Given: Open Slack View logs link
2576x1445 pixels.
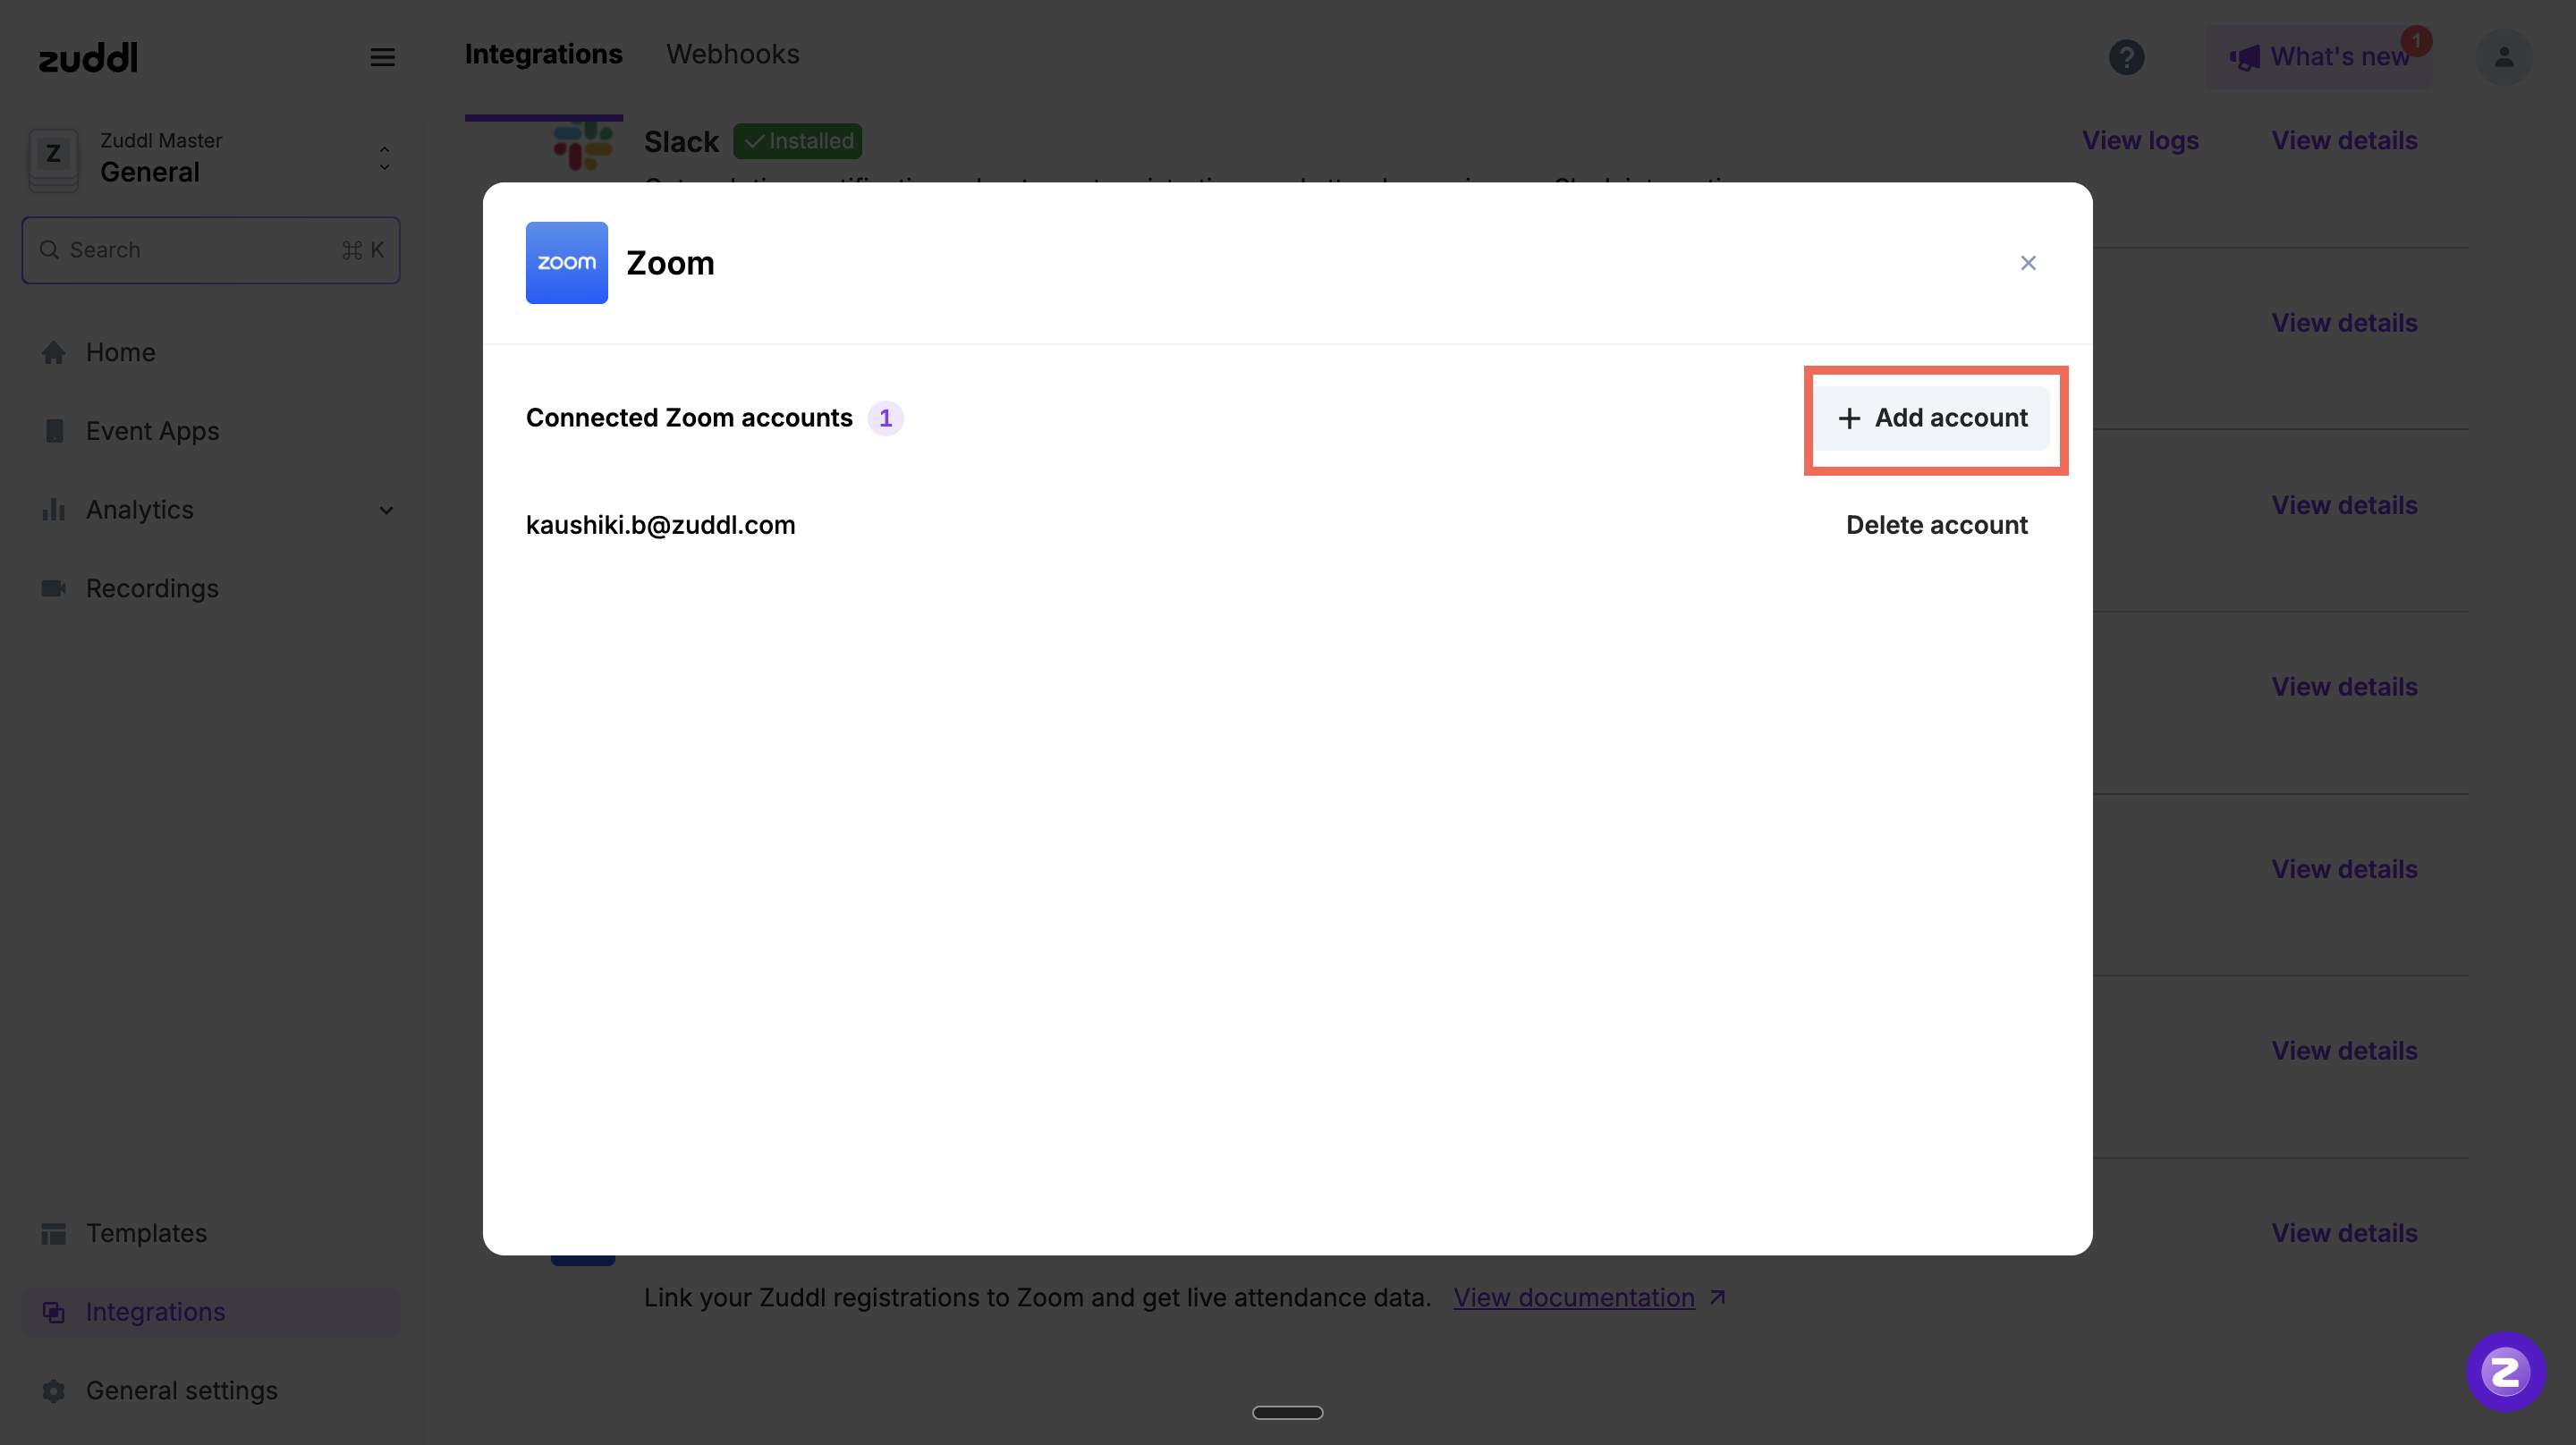Looking at the screenshot, I should click(x=2140, y=141).
